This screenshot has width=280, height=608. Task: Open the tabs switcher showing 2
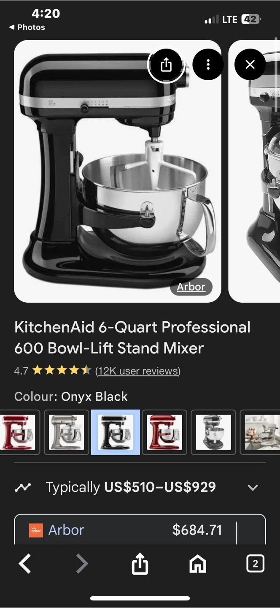coord(255,564)
